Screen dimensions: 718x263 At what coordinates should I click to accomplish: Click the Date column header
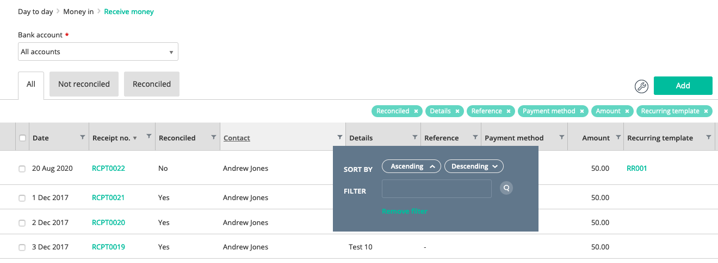click(41, 138)
